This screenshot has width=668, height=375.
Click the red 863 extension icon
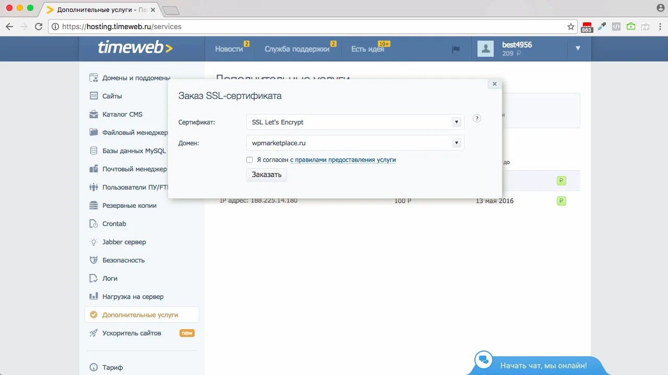pos(587,27)
